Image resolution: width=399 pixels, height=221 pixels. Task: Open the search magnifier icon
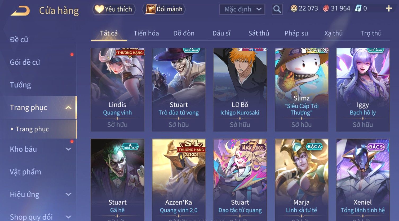pyautogui.click(x=277, y=9)
